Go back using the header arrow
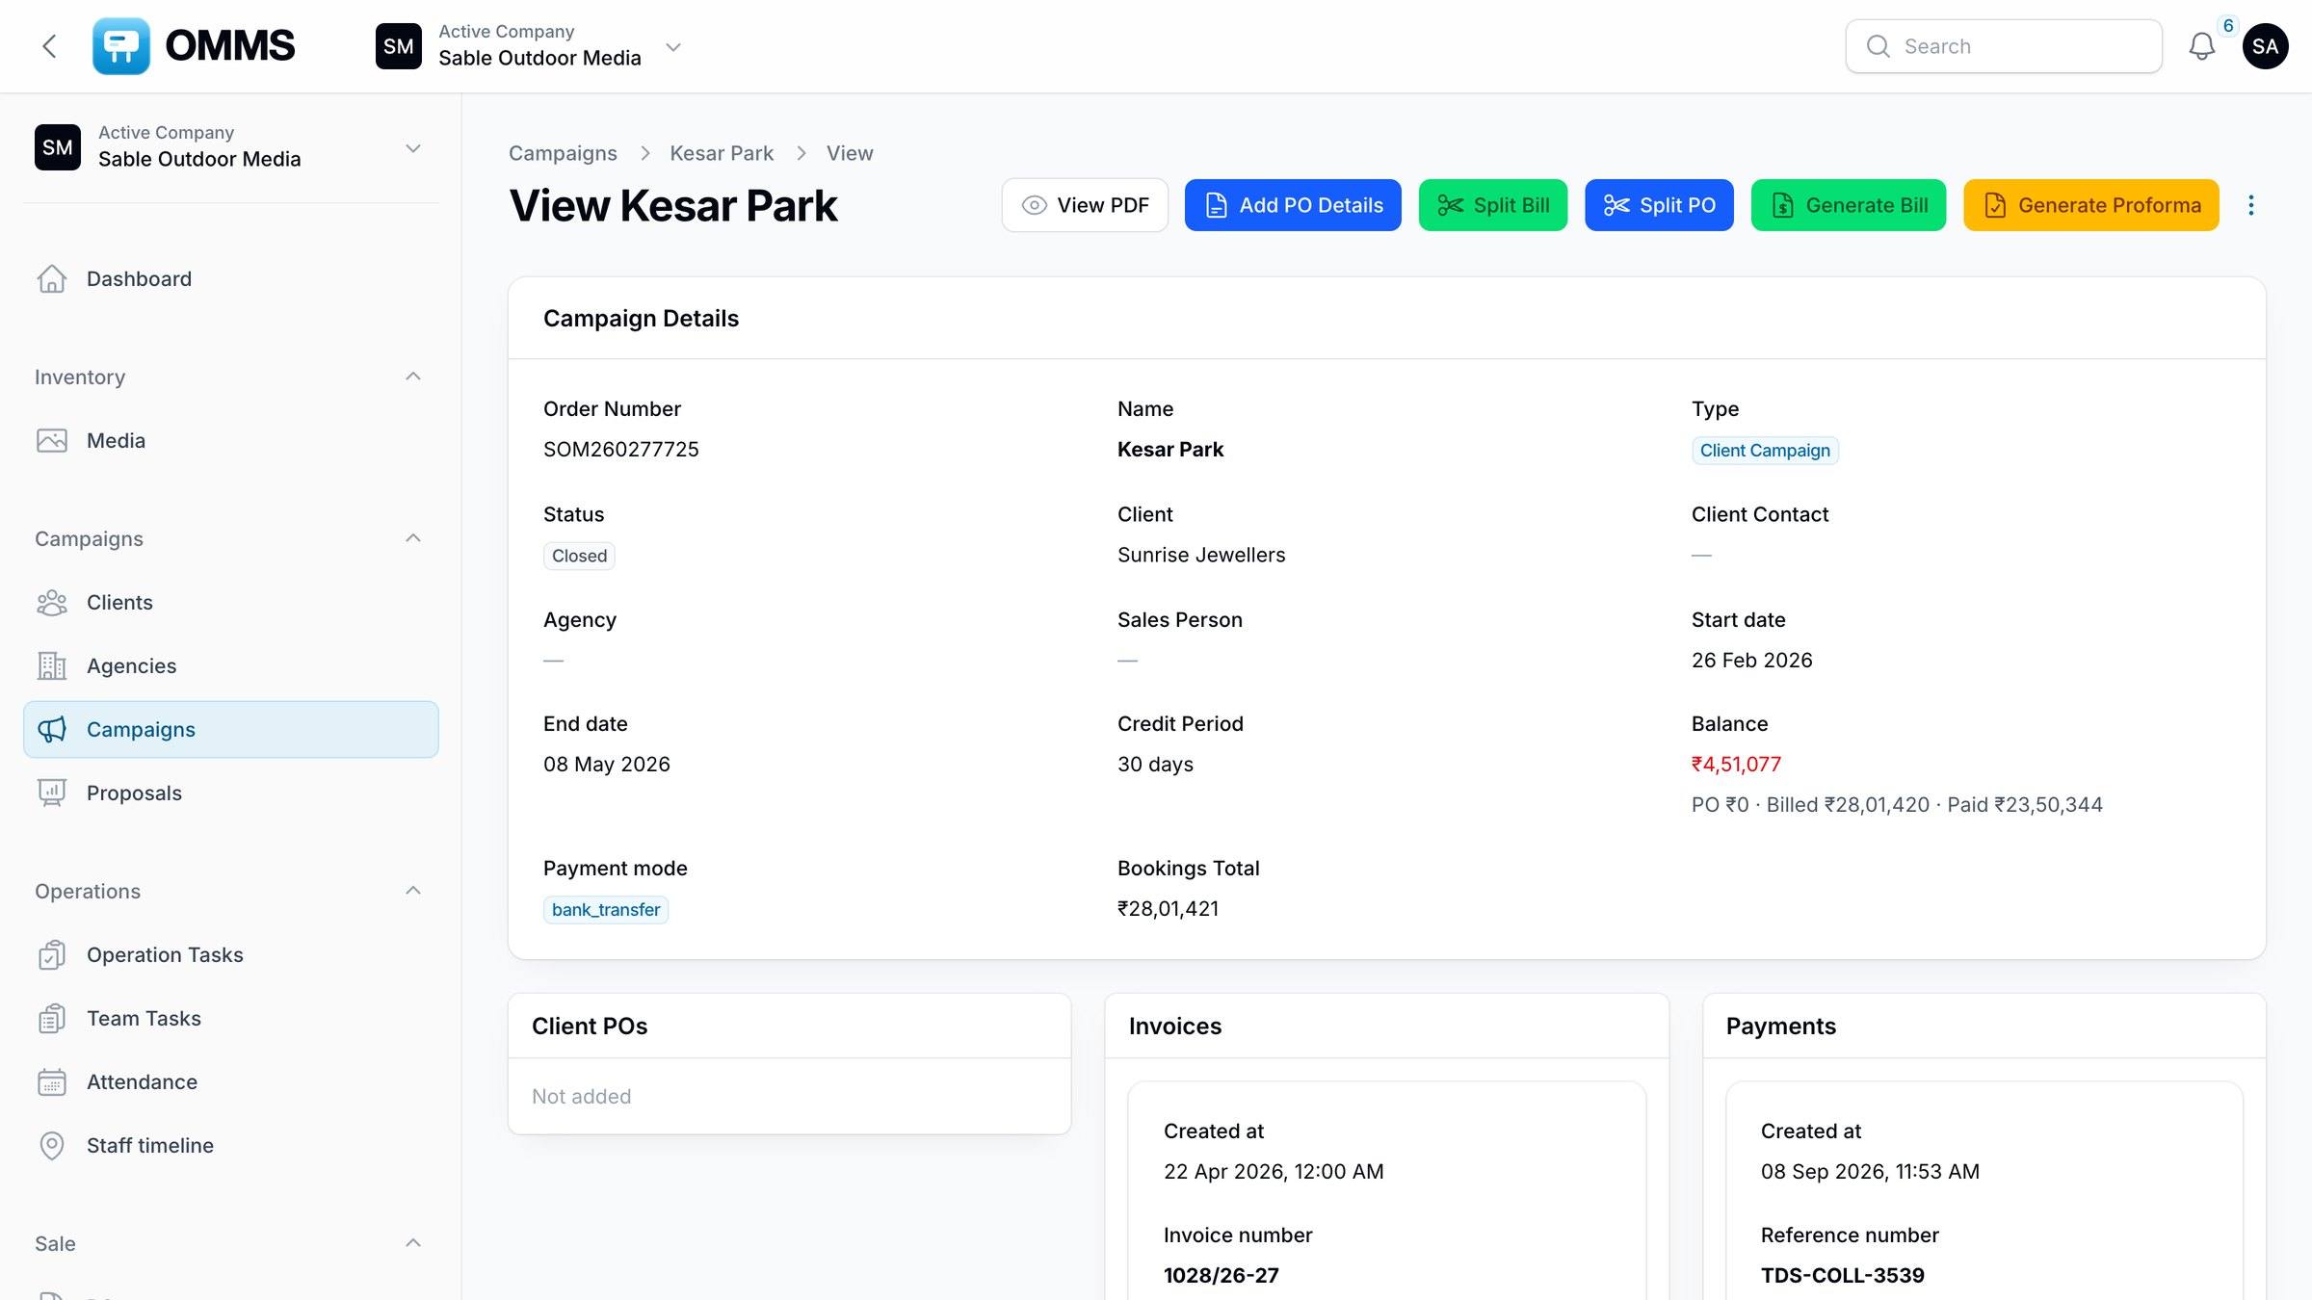2312x1300 pixels. pyautogui.click(x=50, y=46)
